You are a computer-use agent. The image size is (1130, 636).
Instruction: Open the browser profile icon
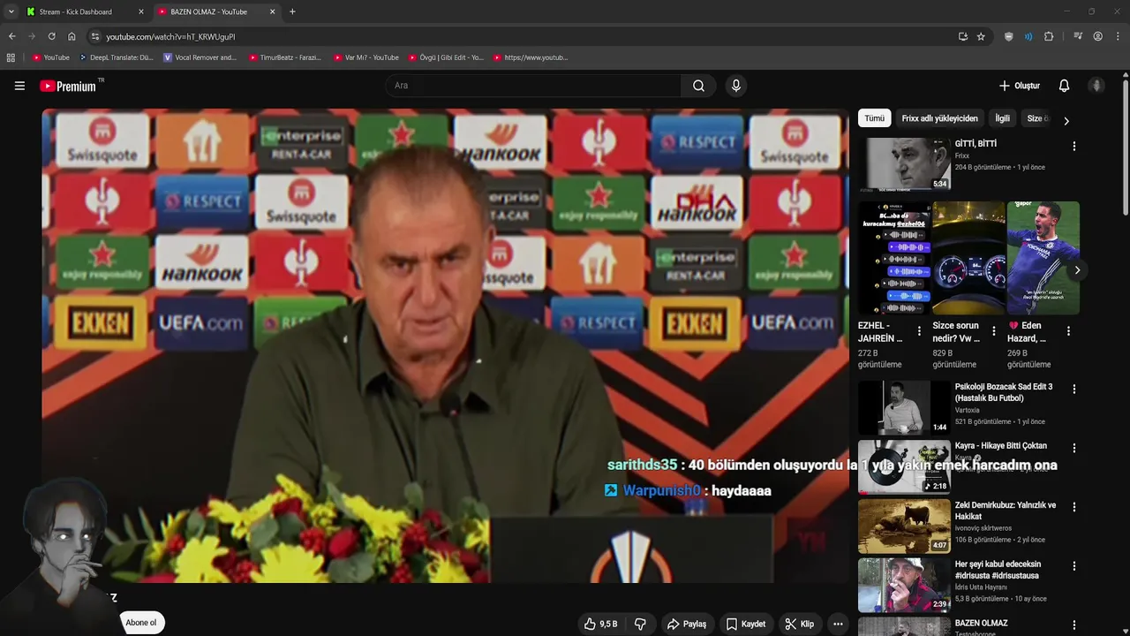1097,36
